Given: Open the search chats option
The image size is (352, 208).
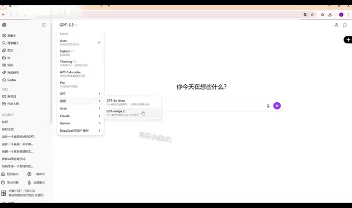Looking at the screenshot, I should 10,43.
